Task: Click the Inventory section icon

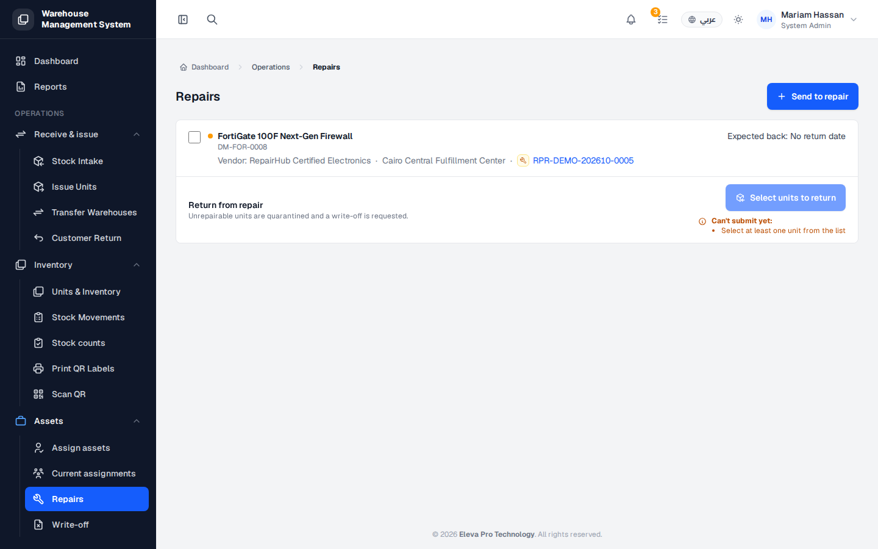Action: click(21, 265)
